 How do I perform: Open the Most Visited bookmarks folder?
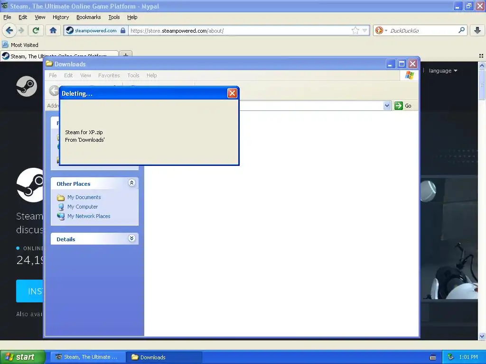pos(20,45)
